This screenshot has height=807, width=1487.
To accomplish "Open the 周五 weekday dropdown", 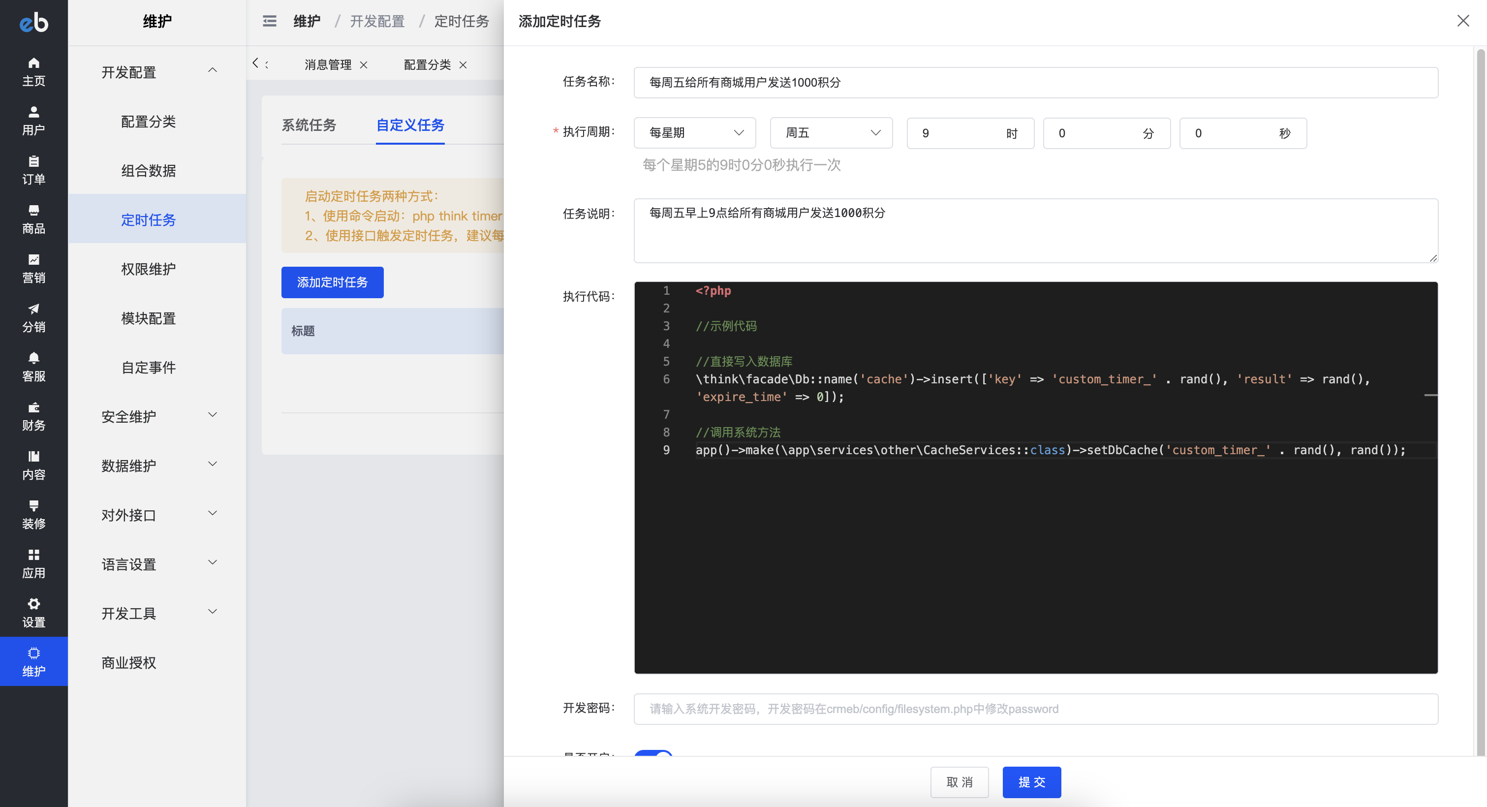I will (x=831, y=133).
